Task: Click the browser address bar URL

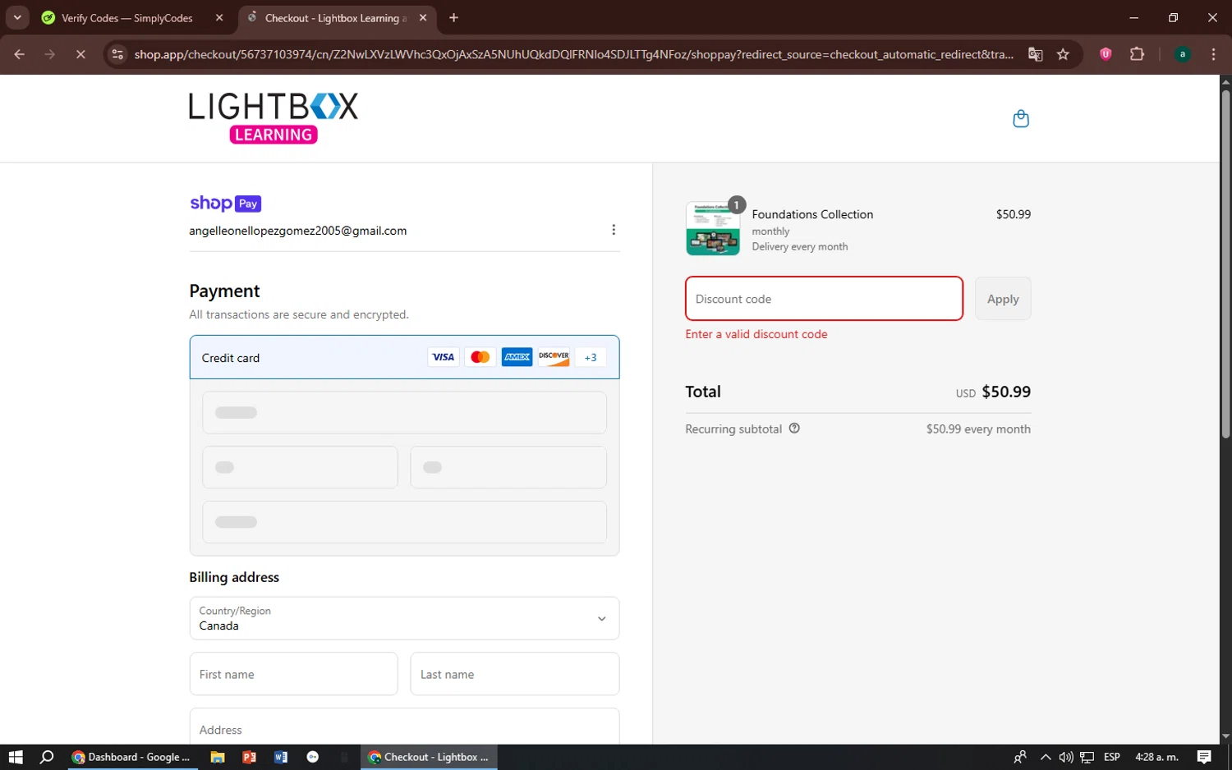Action: click(573, 54)
